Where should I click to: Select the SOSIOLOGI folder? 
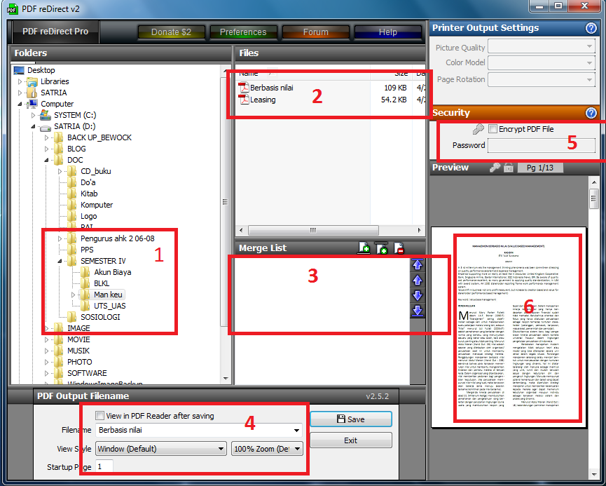[100, 317]
